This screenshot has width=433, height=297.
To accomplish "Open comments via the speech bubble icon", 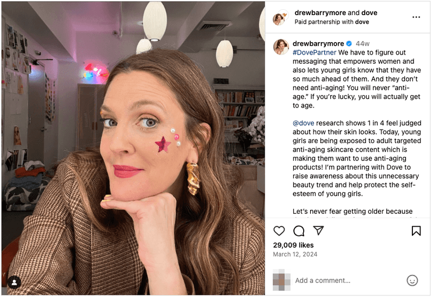I will click(x=299, y=231).
